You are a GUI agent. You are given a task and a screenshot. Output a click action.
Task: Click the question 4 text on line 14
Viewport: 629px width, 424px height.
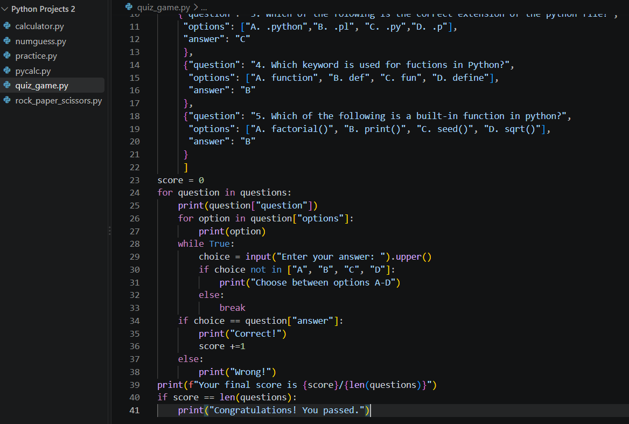coord(380,65)
